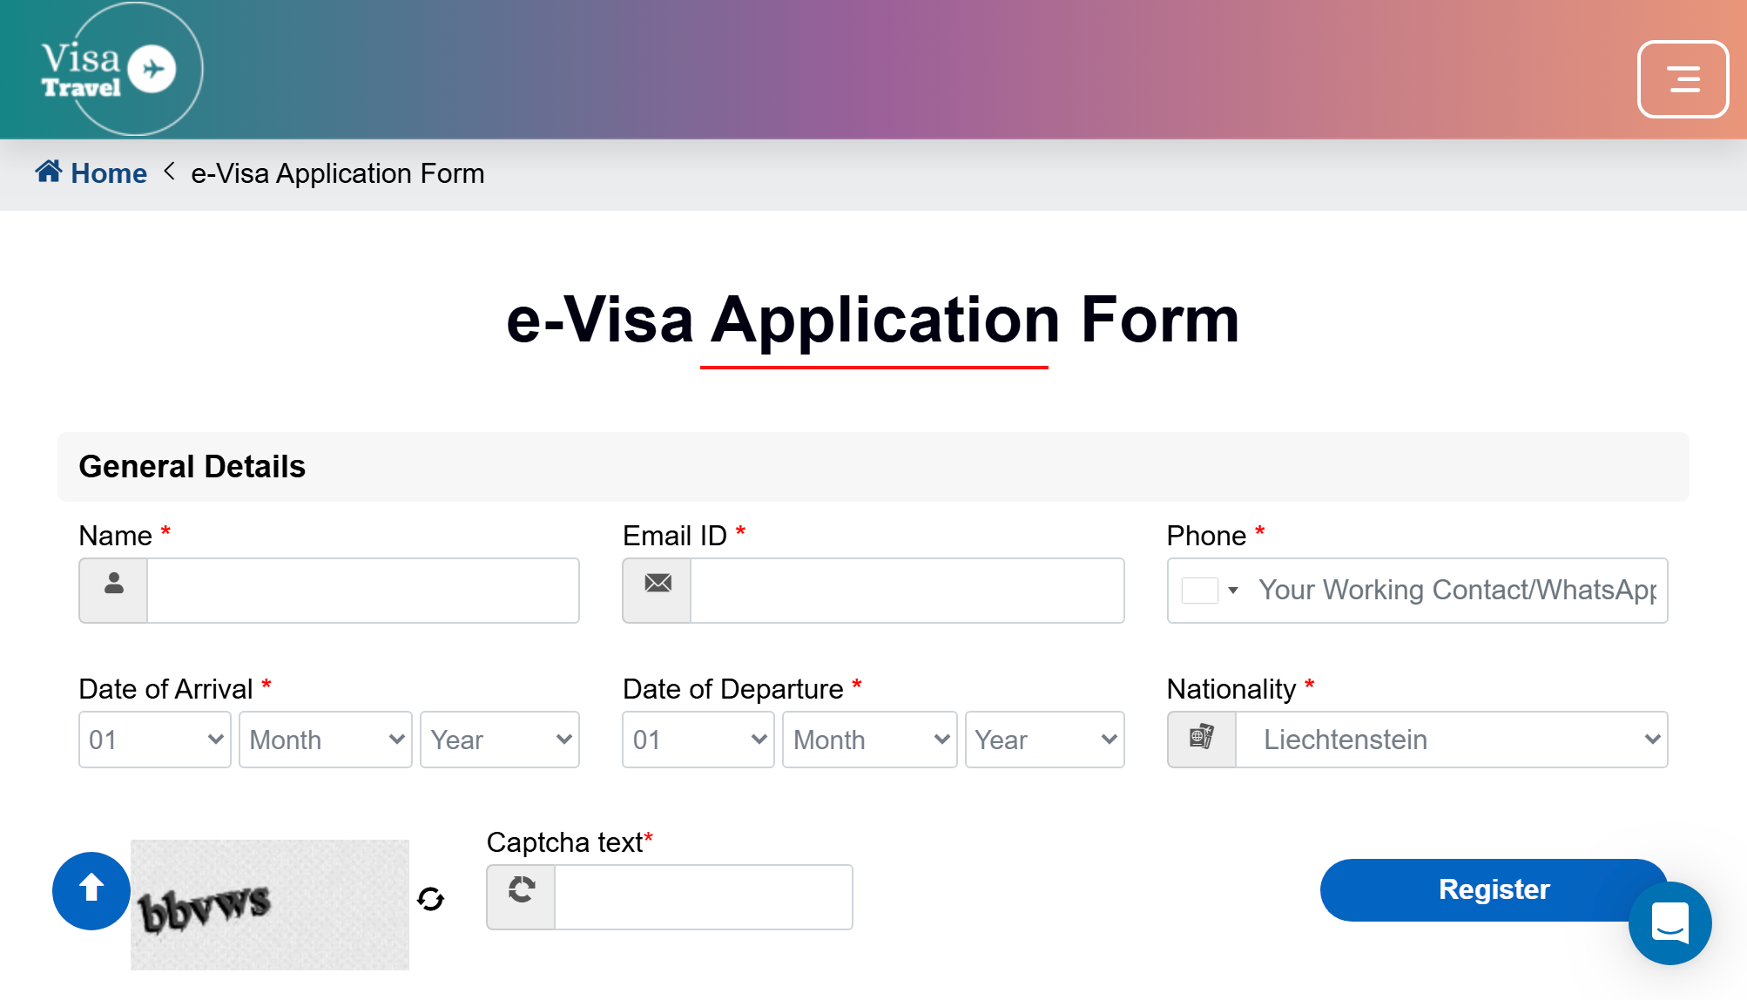Expand the arrival day dropdown

(x=155, y=740)
